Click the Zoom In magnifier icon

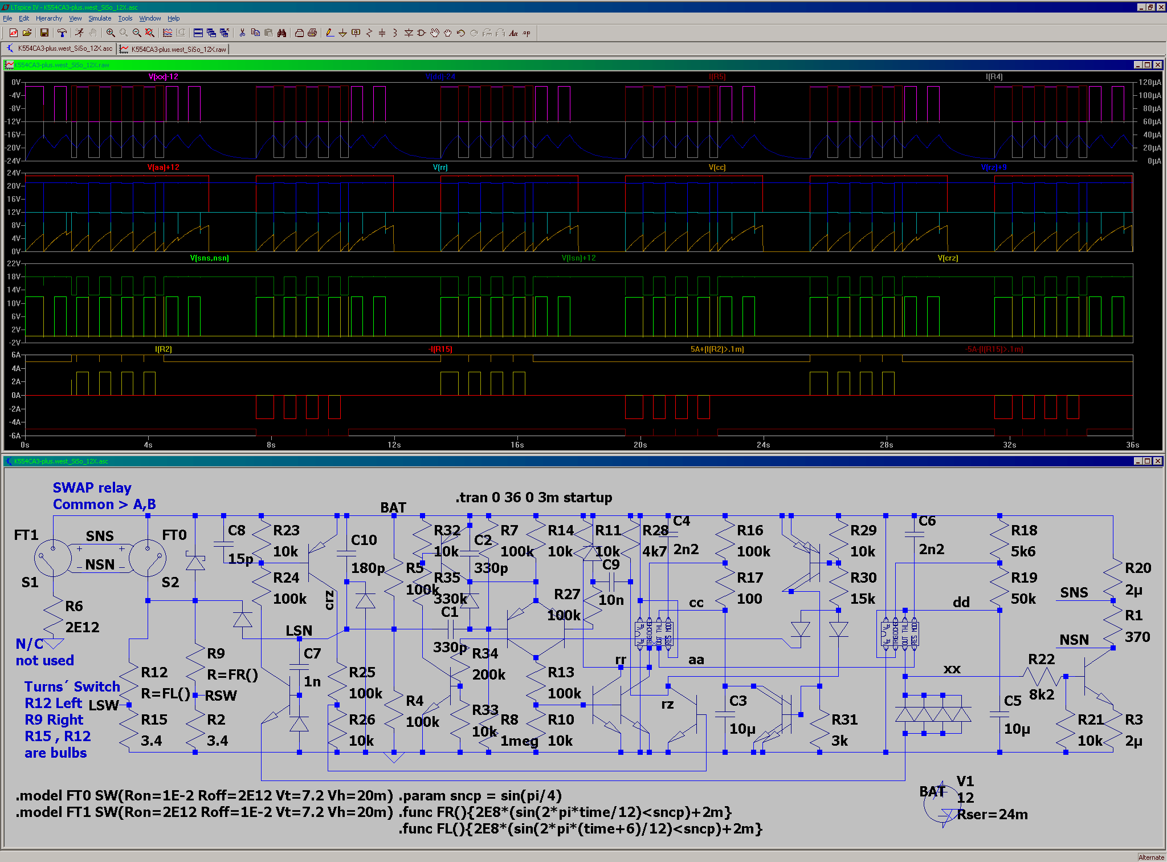point(111,33)
